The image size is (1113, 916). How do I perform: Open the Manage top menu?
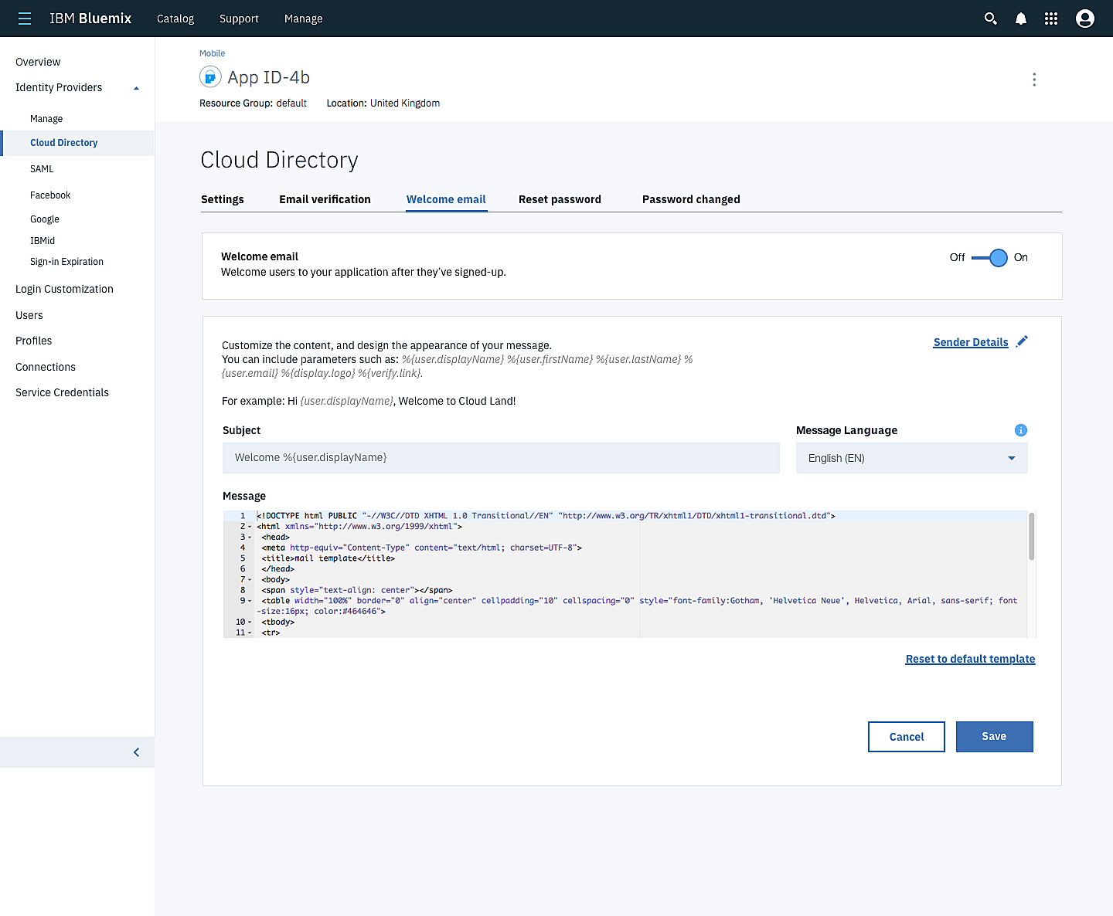point(303,19)
